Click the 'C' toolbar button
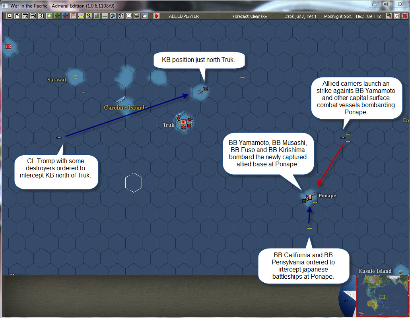410x318 pixels. (x=396, y=16)
